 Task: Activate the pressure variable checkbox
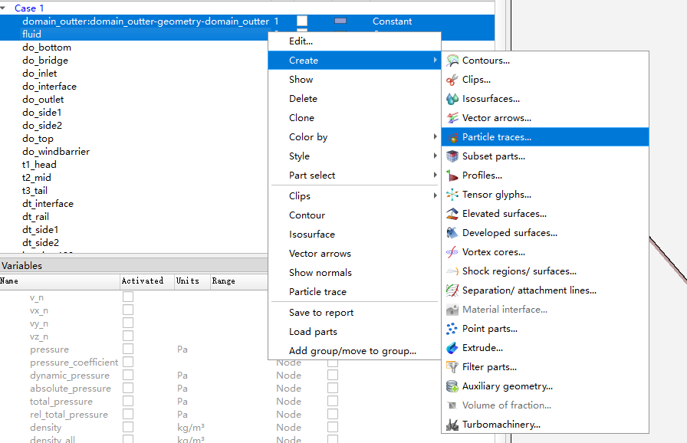128,349
